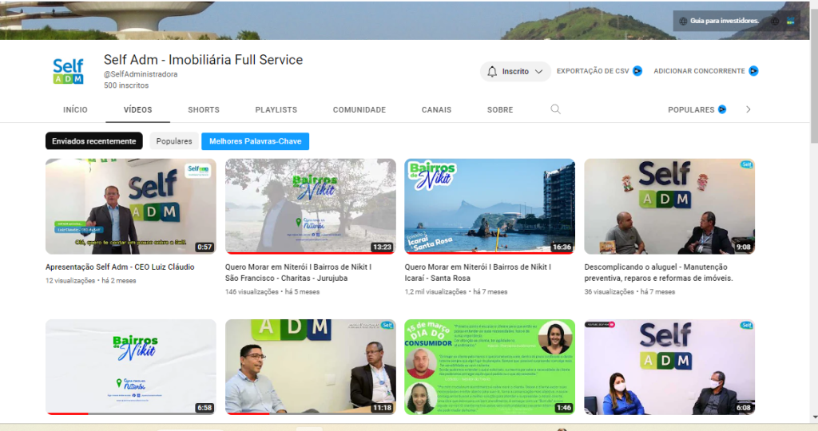Click title Descomplicando o aluguel - Manutenção preventiva
The height and width of the screenshot is (431, 818).
tap(658, 272)
